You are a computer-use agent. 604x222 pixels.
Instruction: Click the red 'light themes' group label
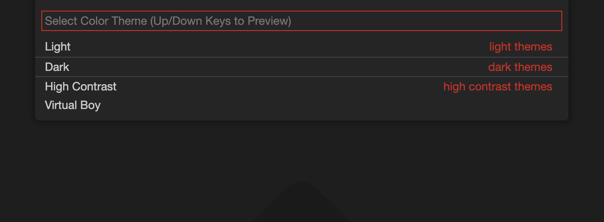pos(520,47)
